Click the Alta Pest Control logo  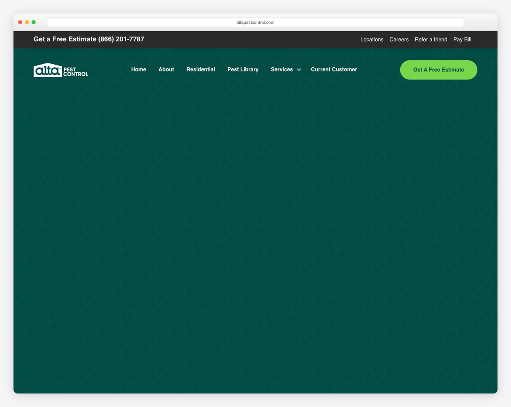(x=61, y=70)
